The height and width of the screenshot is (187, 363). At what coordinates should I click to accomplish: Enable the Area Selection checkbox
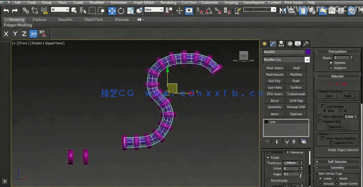point(320,117)
